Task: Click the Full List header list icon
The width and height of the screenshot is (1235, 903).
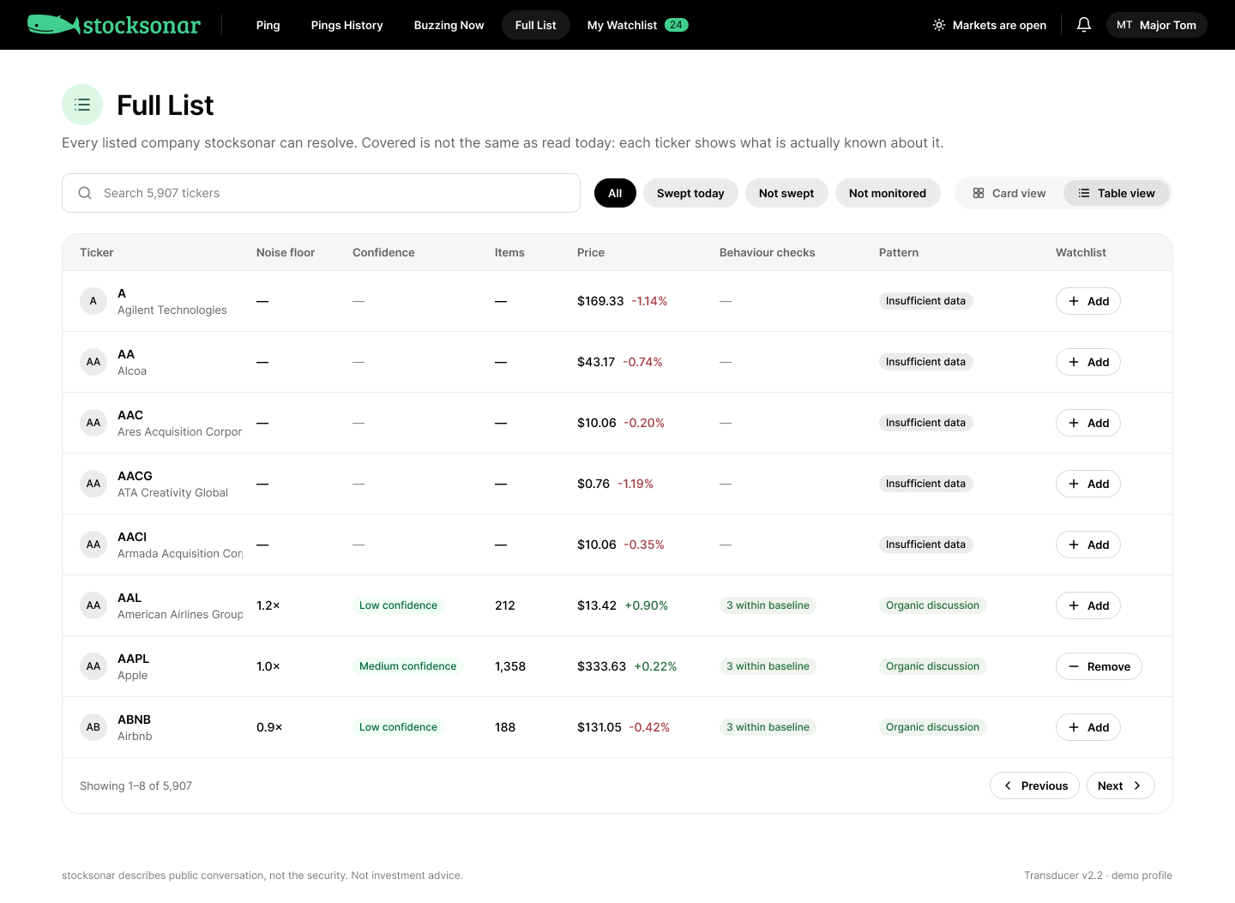Action: 82,105
